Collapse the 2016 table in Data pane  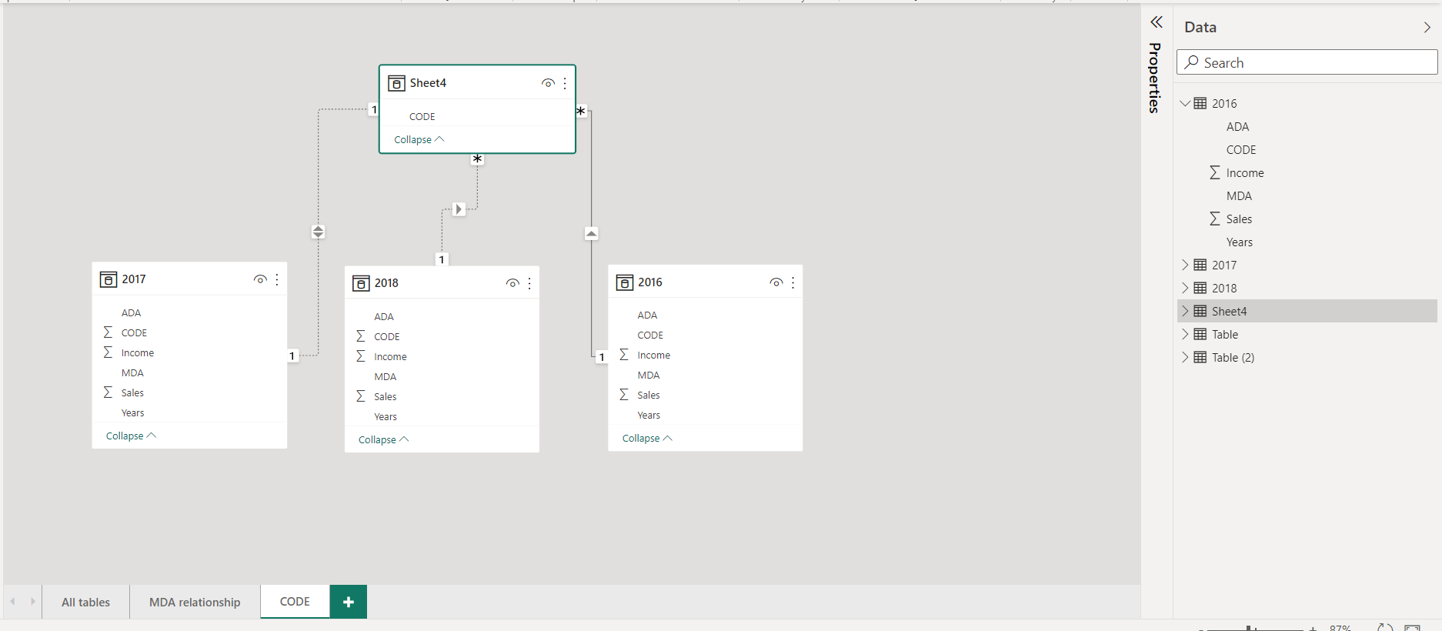(1185, 103)
